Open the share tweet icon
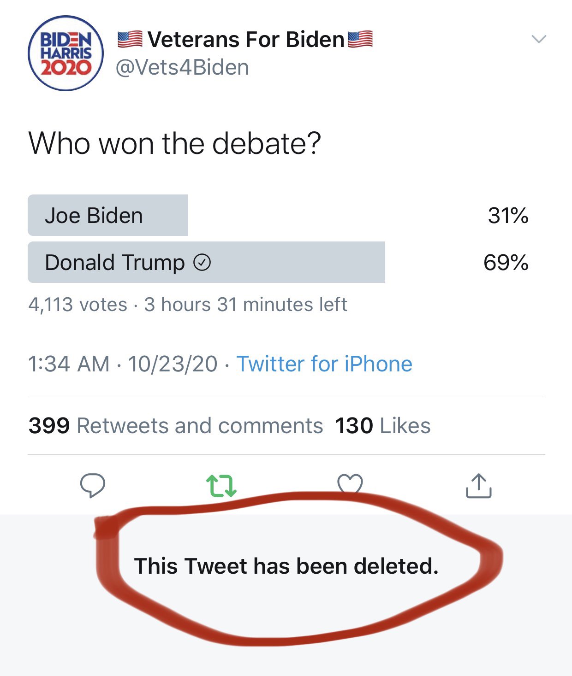This screenshot has height=676, width=572. click(478, 486)
